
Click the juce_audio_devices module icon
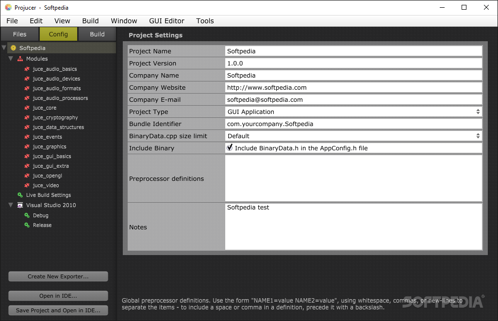click(x=27, y=79)
